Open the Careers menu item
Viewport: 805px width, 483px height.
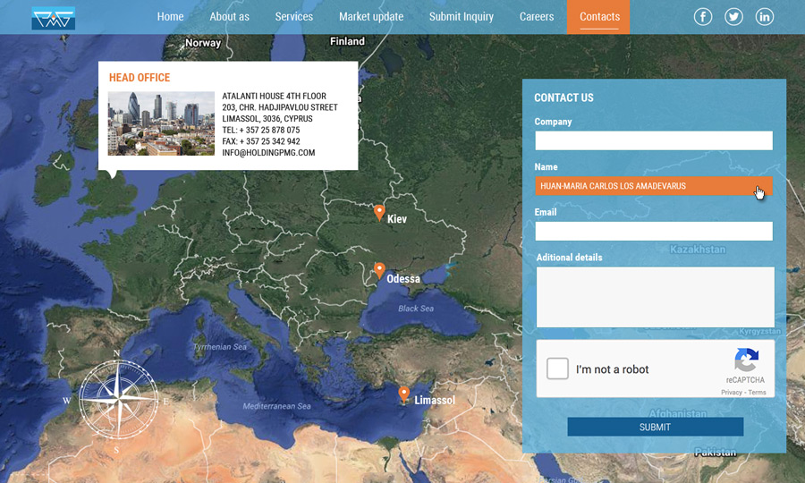click(x=536, y=17)
